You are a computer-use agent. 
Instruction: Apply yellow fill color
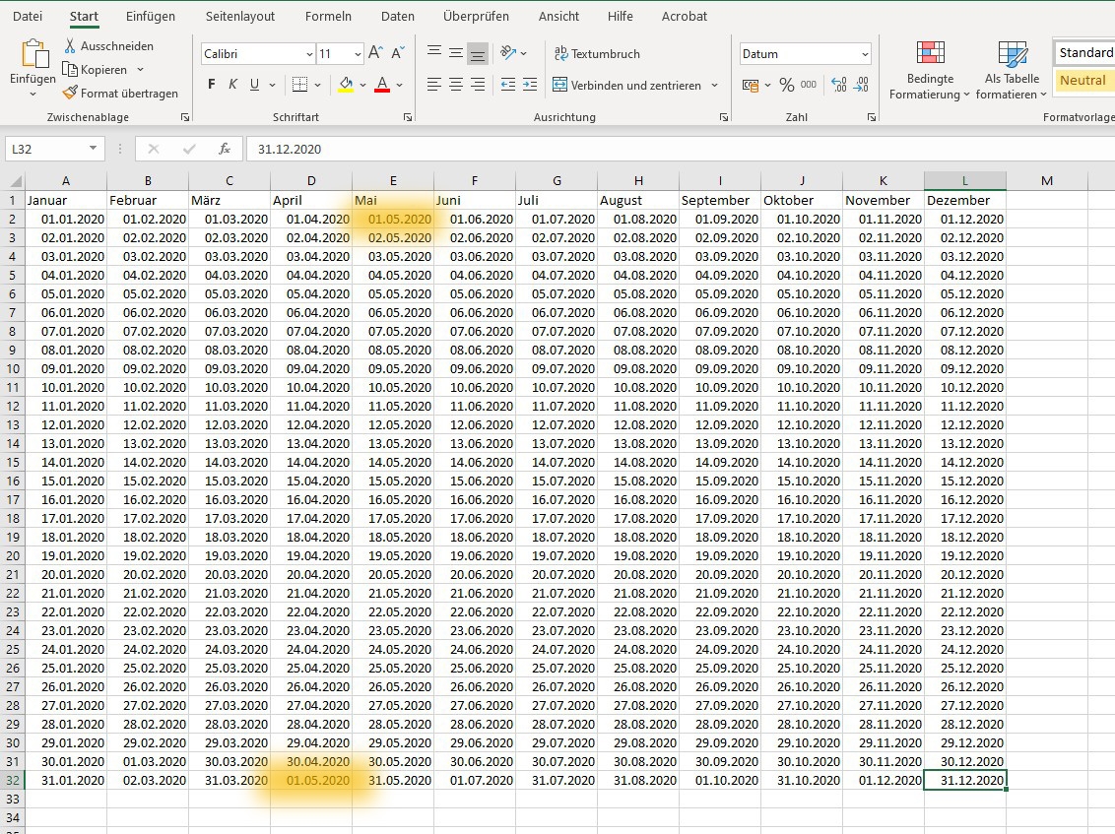(x=346, y=86)
